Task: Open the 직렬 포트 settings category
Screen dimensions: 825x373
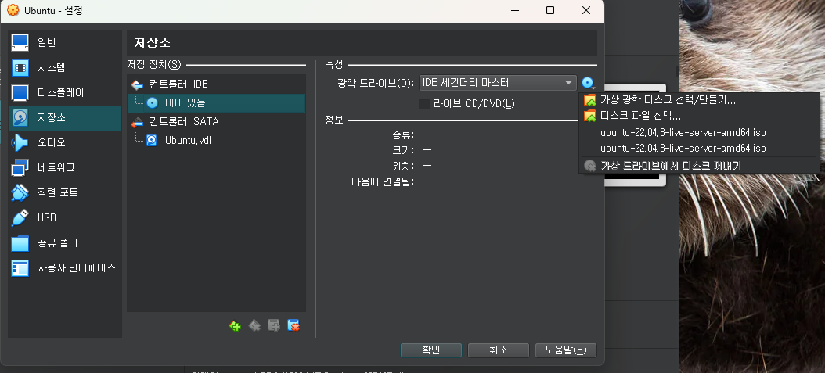Action: [x=65, y=192]
